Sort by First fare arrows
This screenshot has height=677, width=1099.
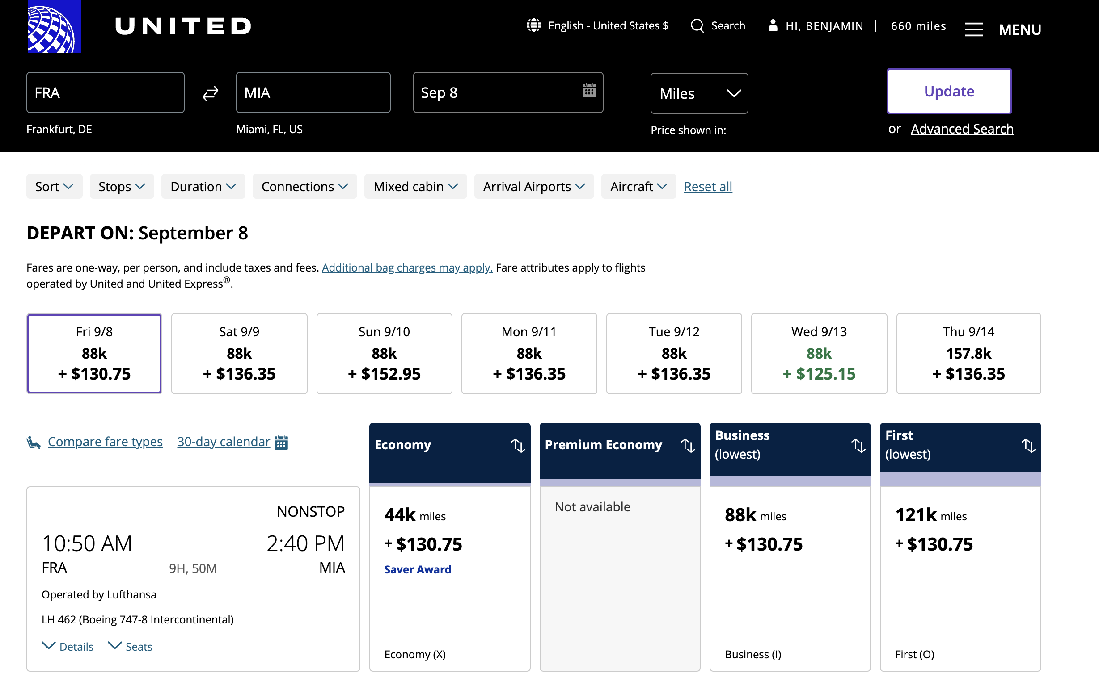(x=1028, y=445)
